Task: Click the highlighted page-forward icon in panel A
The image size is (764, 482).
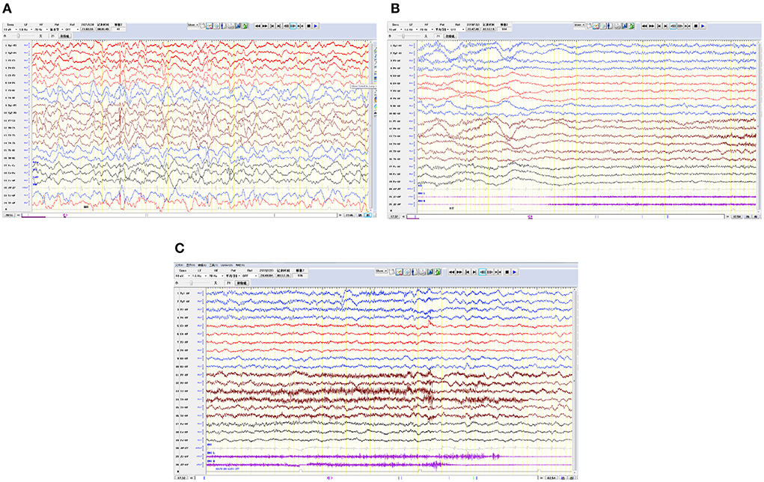Action: tap(293, 26)
